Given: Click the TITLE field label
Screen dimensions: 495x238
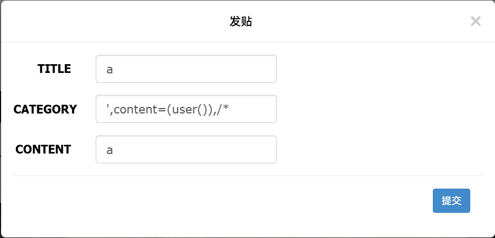Looking at the screenshot, I should [54, 69].
